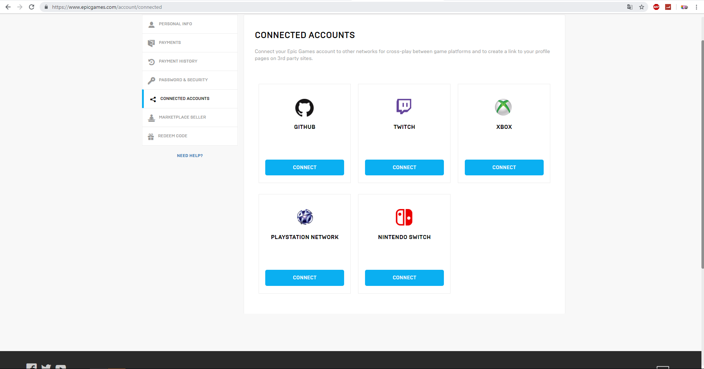Click the history clock icon beside Payment History
This screenshot has width=704, height=369.
click(152, 62)
